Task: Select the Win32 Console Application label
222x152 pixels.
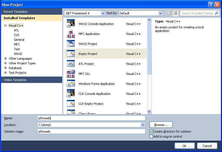Action: point(96,24)
